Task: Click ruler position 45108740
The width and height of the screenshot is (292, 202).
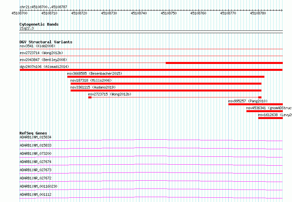Action: (x=139, y=13)
